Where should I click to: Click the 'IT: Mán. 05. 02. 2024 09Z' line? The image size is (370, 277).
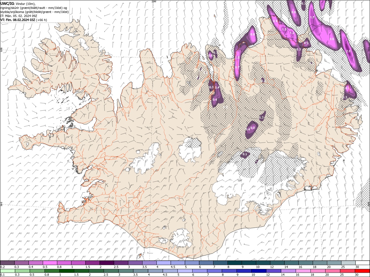(x=19, y=16)
